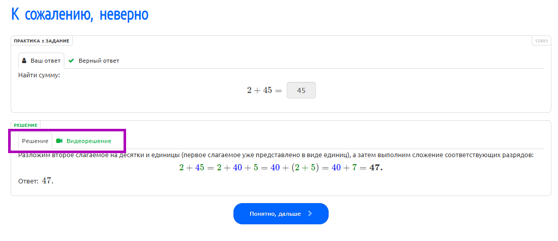Click the heading К сожалению, неверно
The height and width of the screenshot is (241, 558).
coord(79,15)
